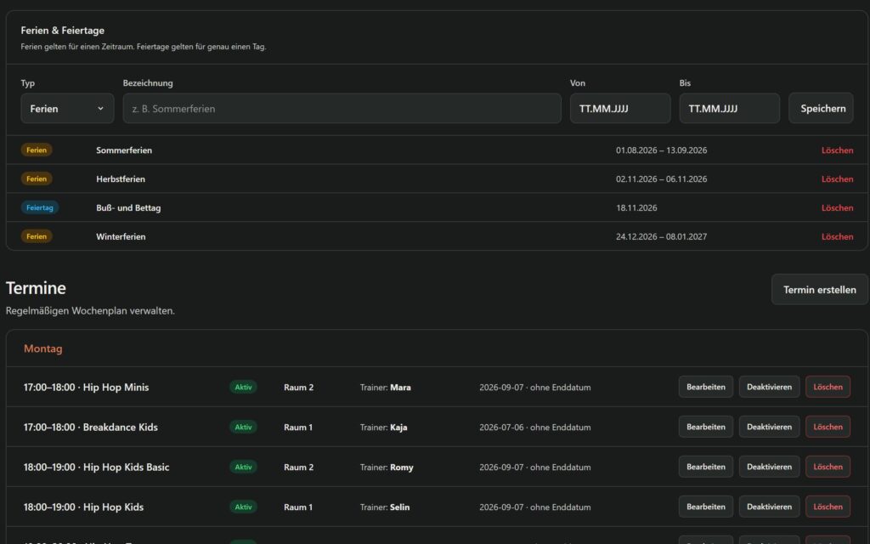870x544 pixels.
Task: Deactivate the Breakdance Kids class
Action: [x=769, y=427]
